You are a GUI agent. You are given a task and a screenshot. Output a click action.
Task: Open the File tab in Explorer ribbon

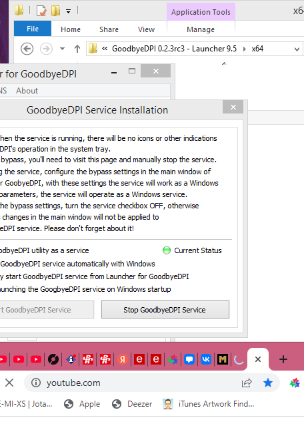pyautogui.click(x=33, y=29)
